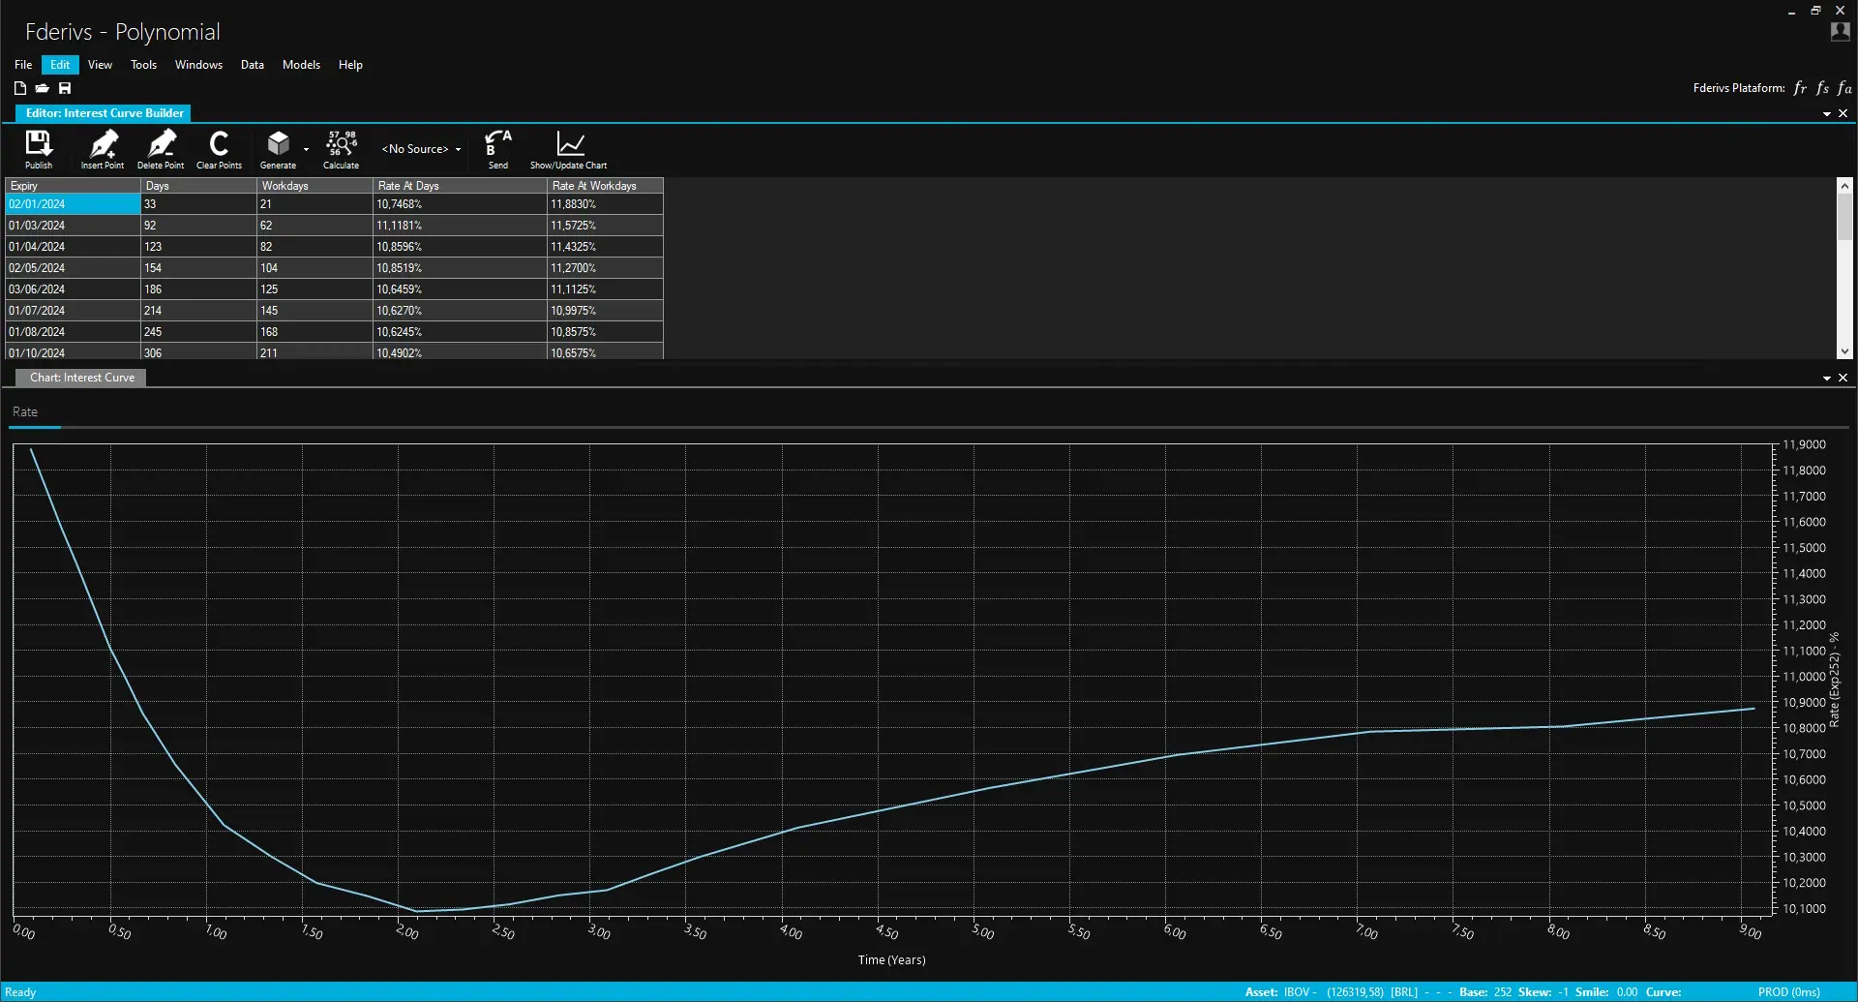Open the Interest Curve chart panel options arrow
Screen dimensions: 1858x1002
(x=1826, y=379)
